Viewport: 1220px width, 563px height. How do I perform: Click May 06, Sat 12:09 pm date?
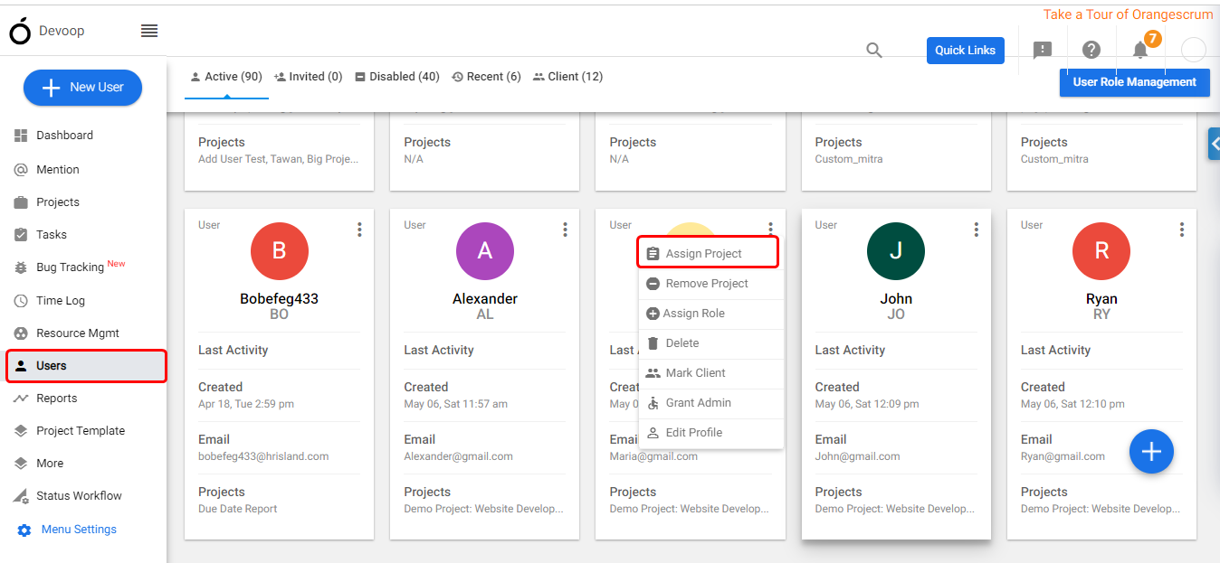coord(867,404)
